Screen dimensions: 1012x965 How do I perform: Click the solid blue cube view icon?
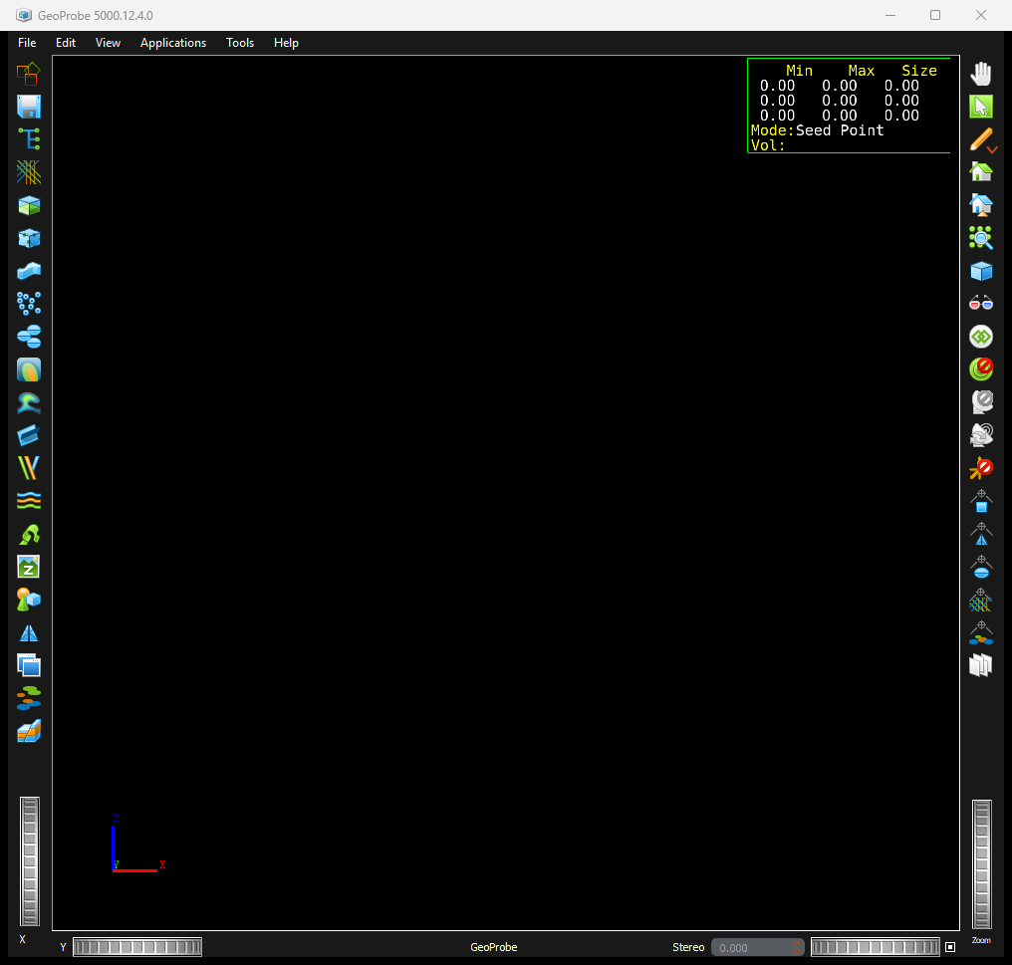click(x=981, y=271)
